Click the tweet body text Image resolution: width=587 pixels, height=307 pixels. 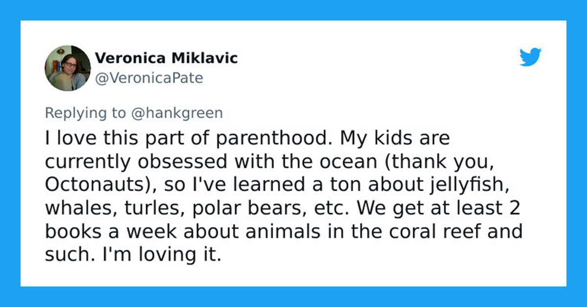pyautogui.click(x=284, y=196)
